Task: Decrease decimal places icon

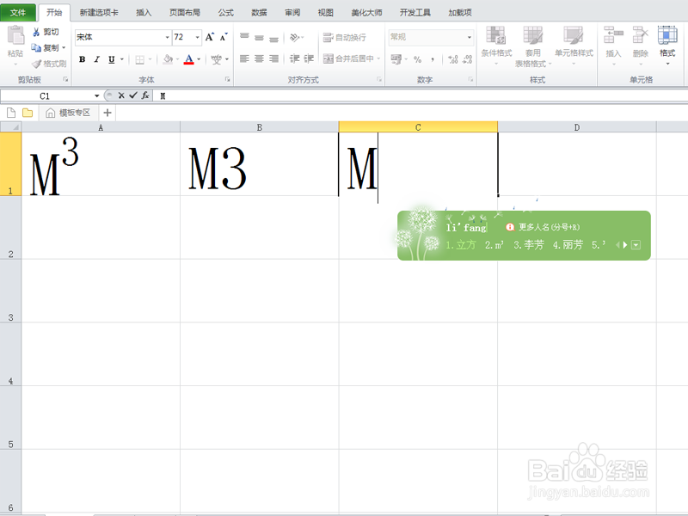Action: (x=468, y=59)
